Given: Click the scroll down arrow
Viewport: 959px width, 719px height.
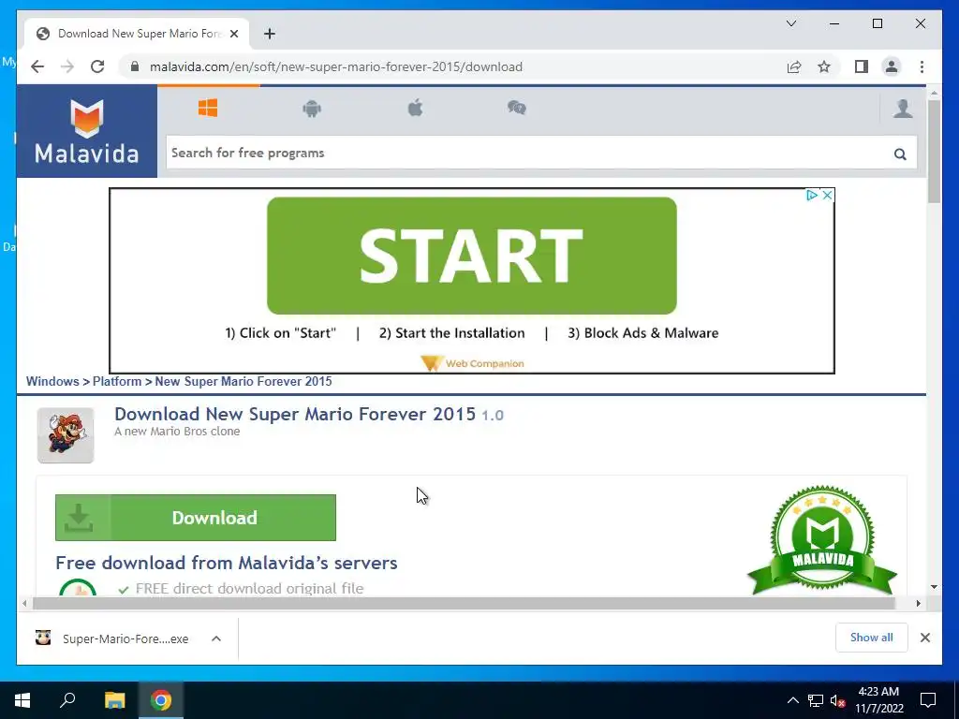Looking at the screenshot, I should pyautogui.click(x=934, y=587).
